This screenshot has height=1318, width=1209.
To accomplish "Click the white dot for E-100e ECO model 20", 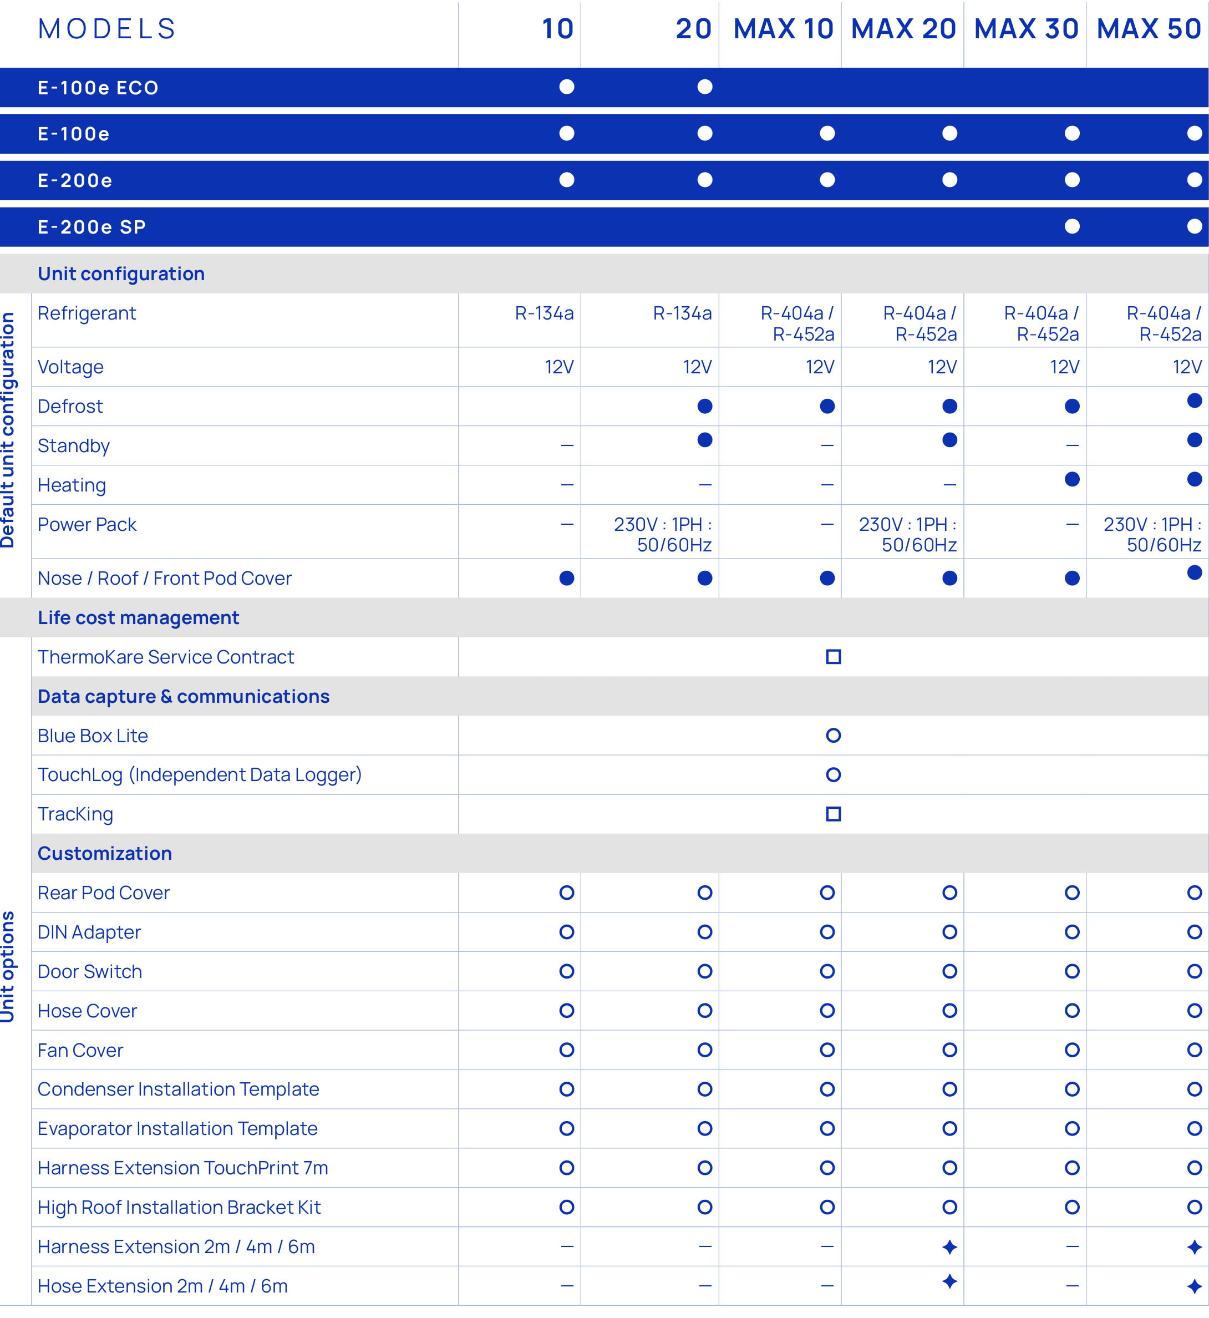I will point(704,87).
